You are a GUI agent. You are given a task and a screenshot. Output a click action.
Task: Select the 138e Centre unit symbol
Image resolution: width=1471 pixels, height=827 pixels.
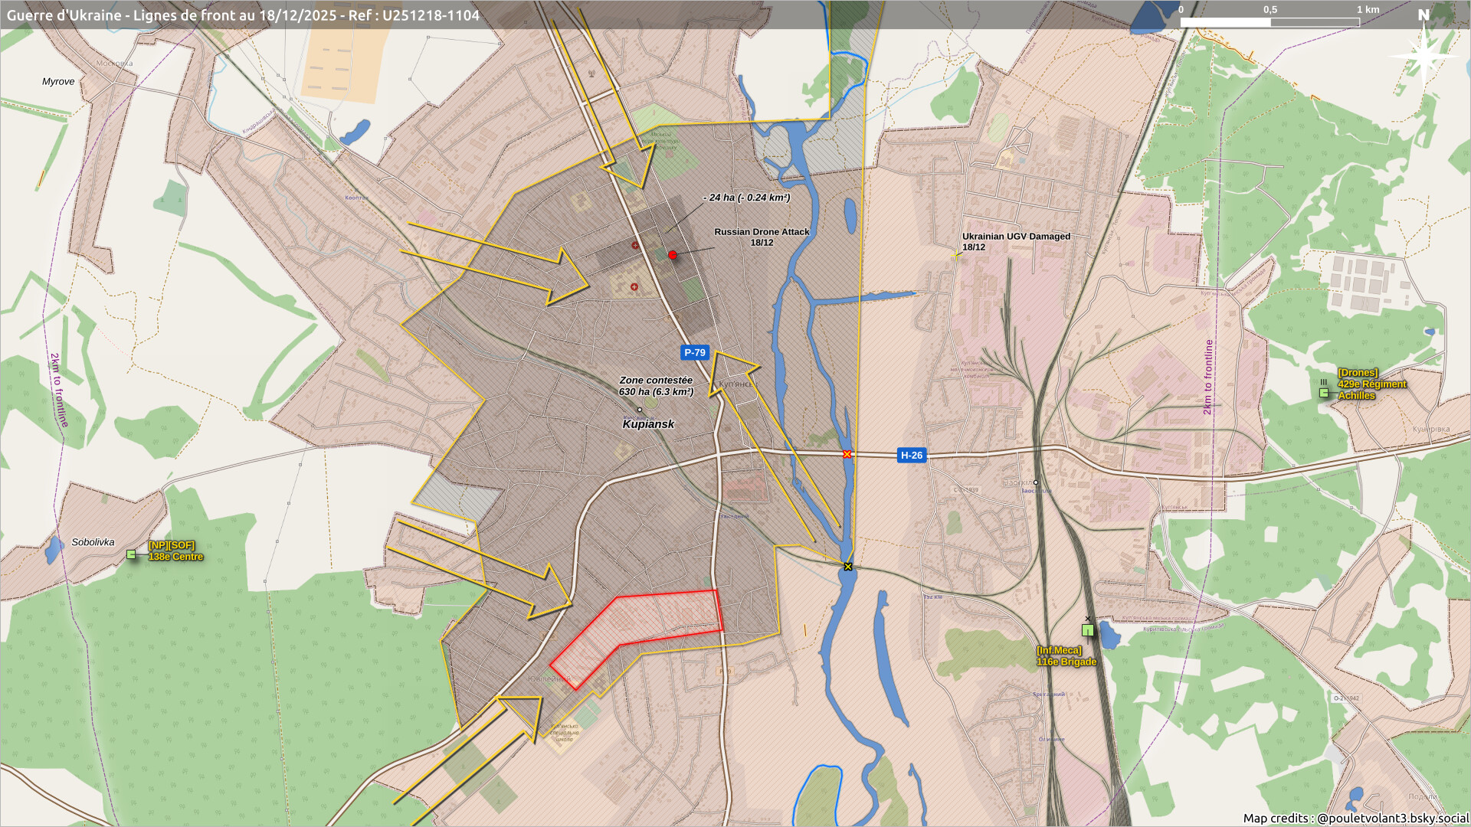pos(131,554)
